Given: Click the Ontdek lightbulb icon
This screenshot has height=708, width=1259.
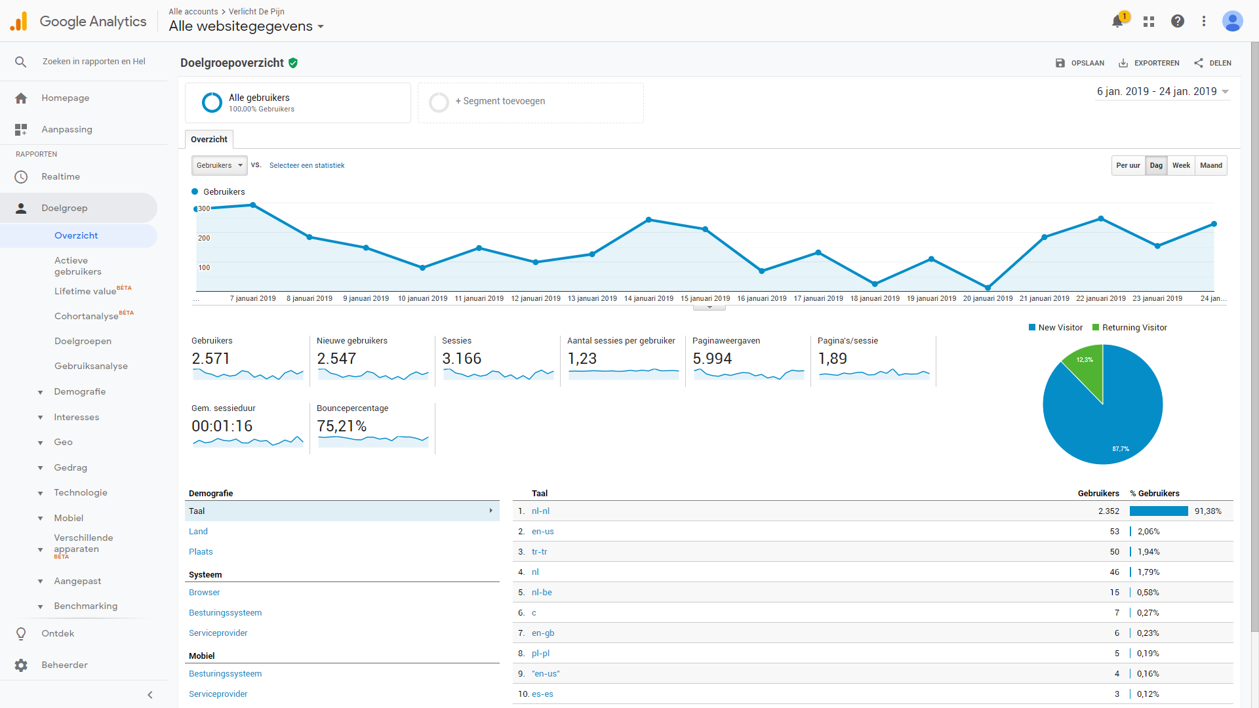Looking at the screenshot, I should 21,634.
